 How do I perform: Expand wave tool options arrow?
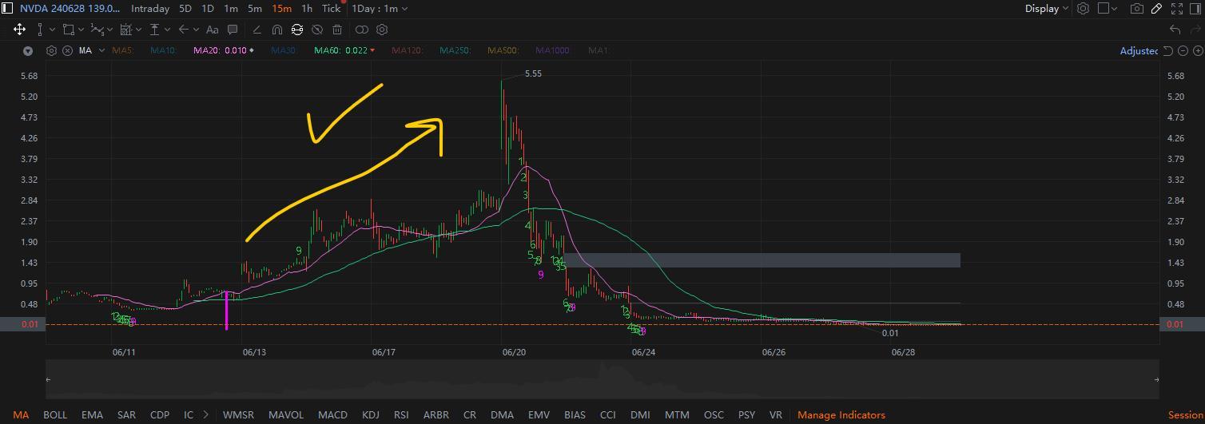[110, 30]
